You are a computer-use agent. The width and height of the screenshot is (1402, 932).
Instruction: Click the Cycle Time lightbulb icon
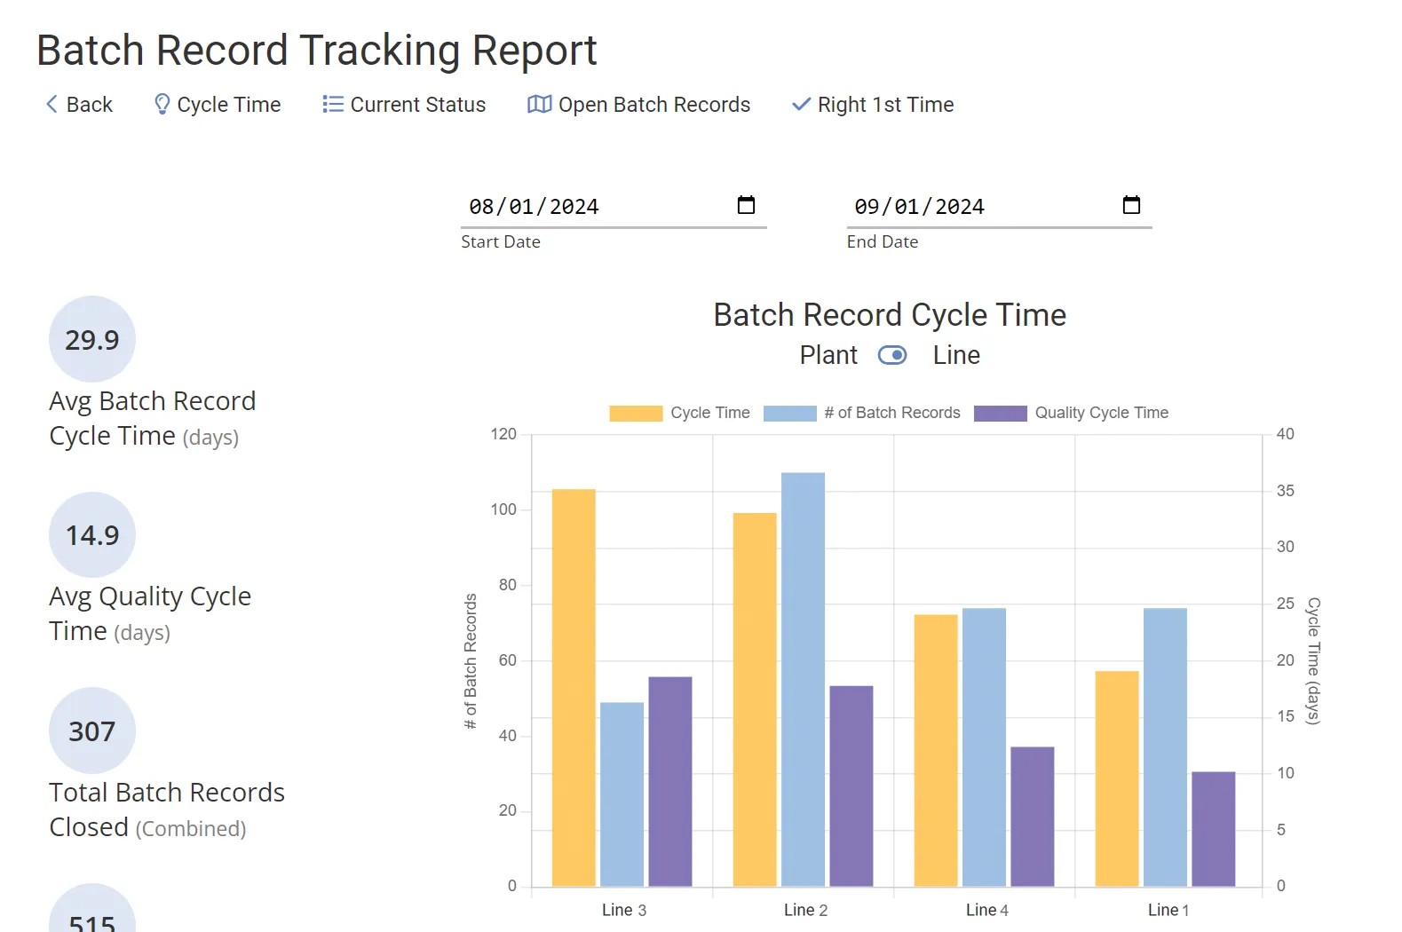tap(162, 105)
